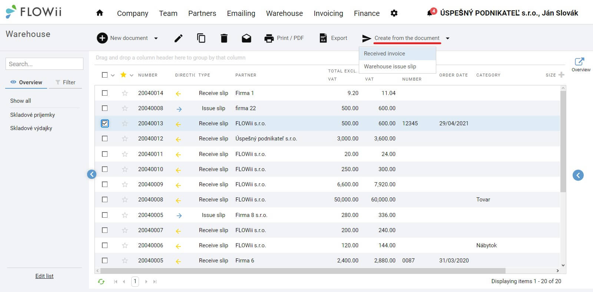
Task: Refresh the document list
Action: point(101,282)
